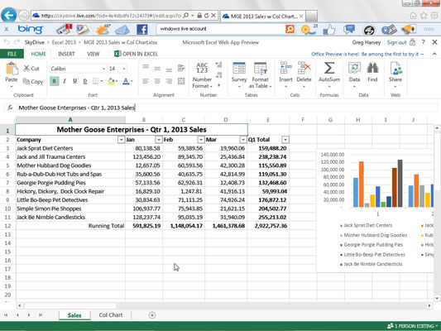
Task: Open the SkyDrive breadcrumb link
Action: [x=34, y=42]
